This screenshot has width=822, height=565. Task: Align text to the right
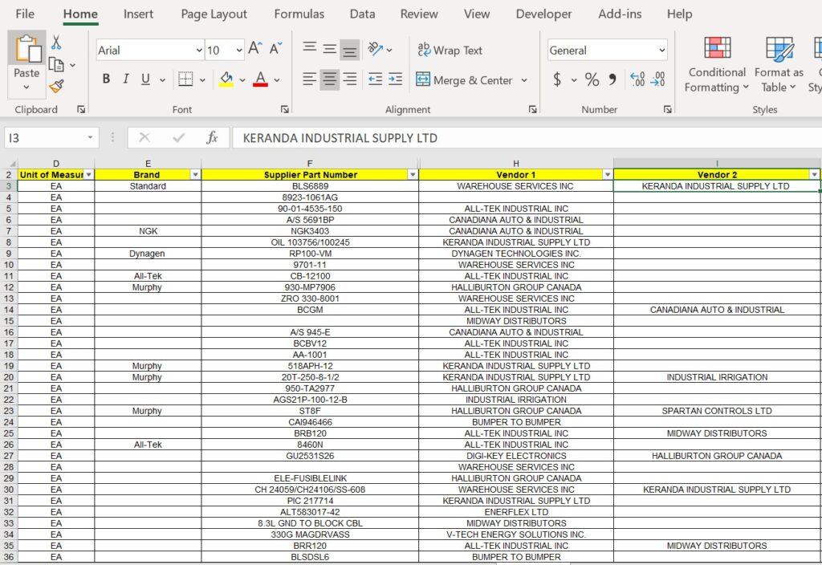(350, 79)
